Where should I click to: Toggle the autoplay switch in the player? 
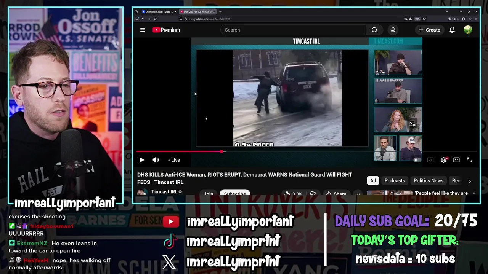pyautogui.click(x=417, y=160)
